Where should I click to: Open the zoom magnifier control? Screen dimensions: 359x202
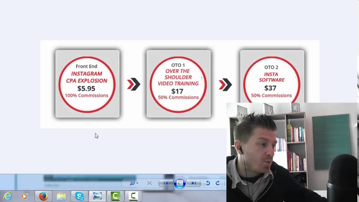point(132,183)
